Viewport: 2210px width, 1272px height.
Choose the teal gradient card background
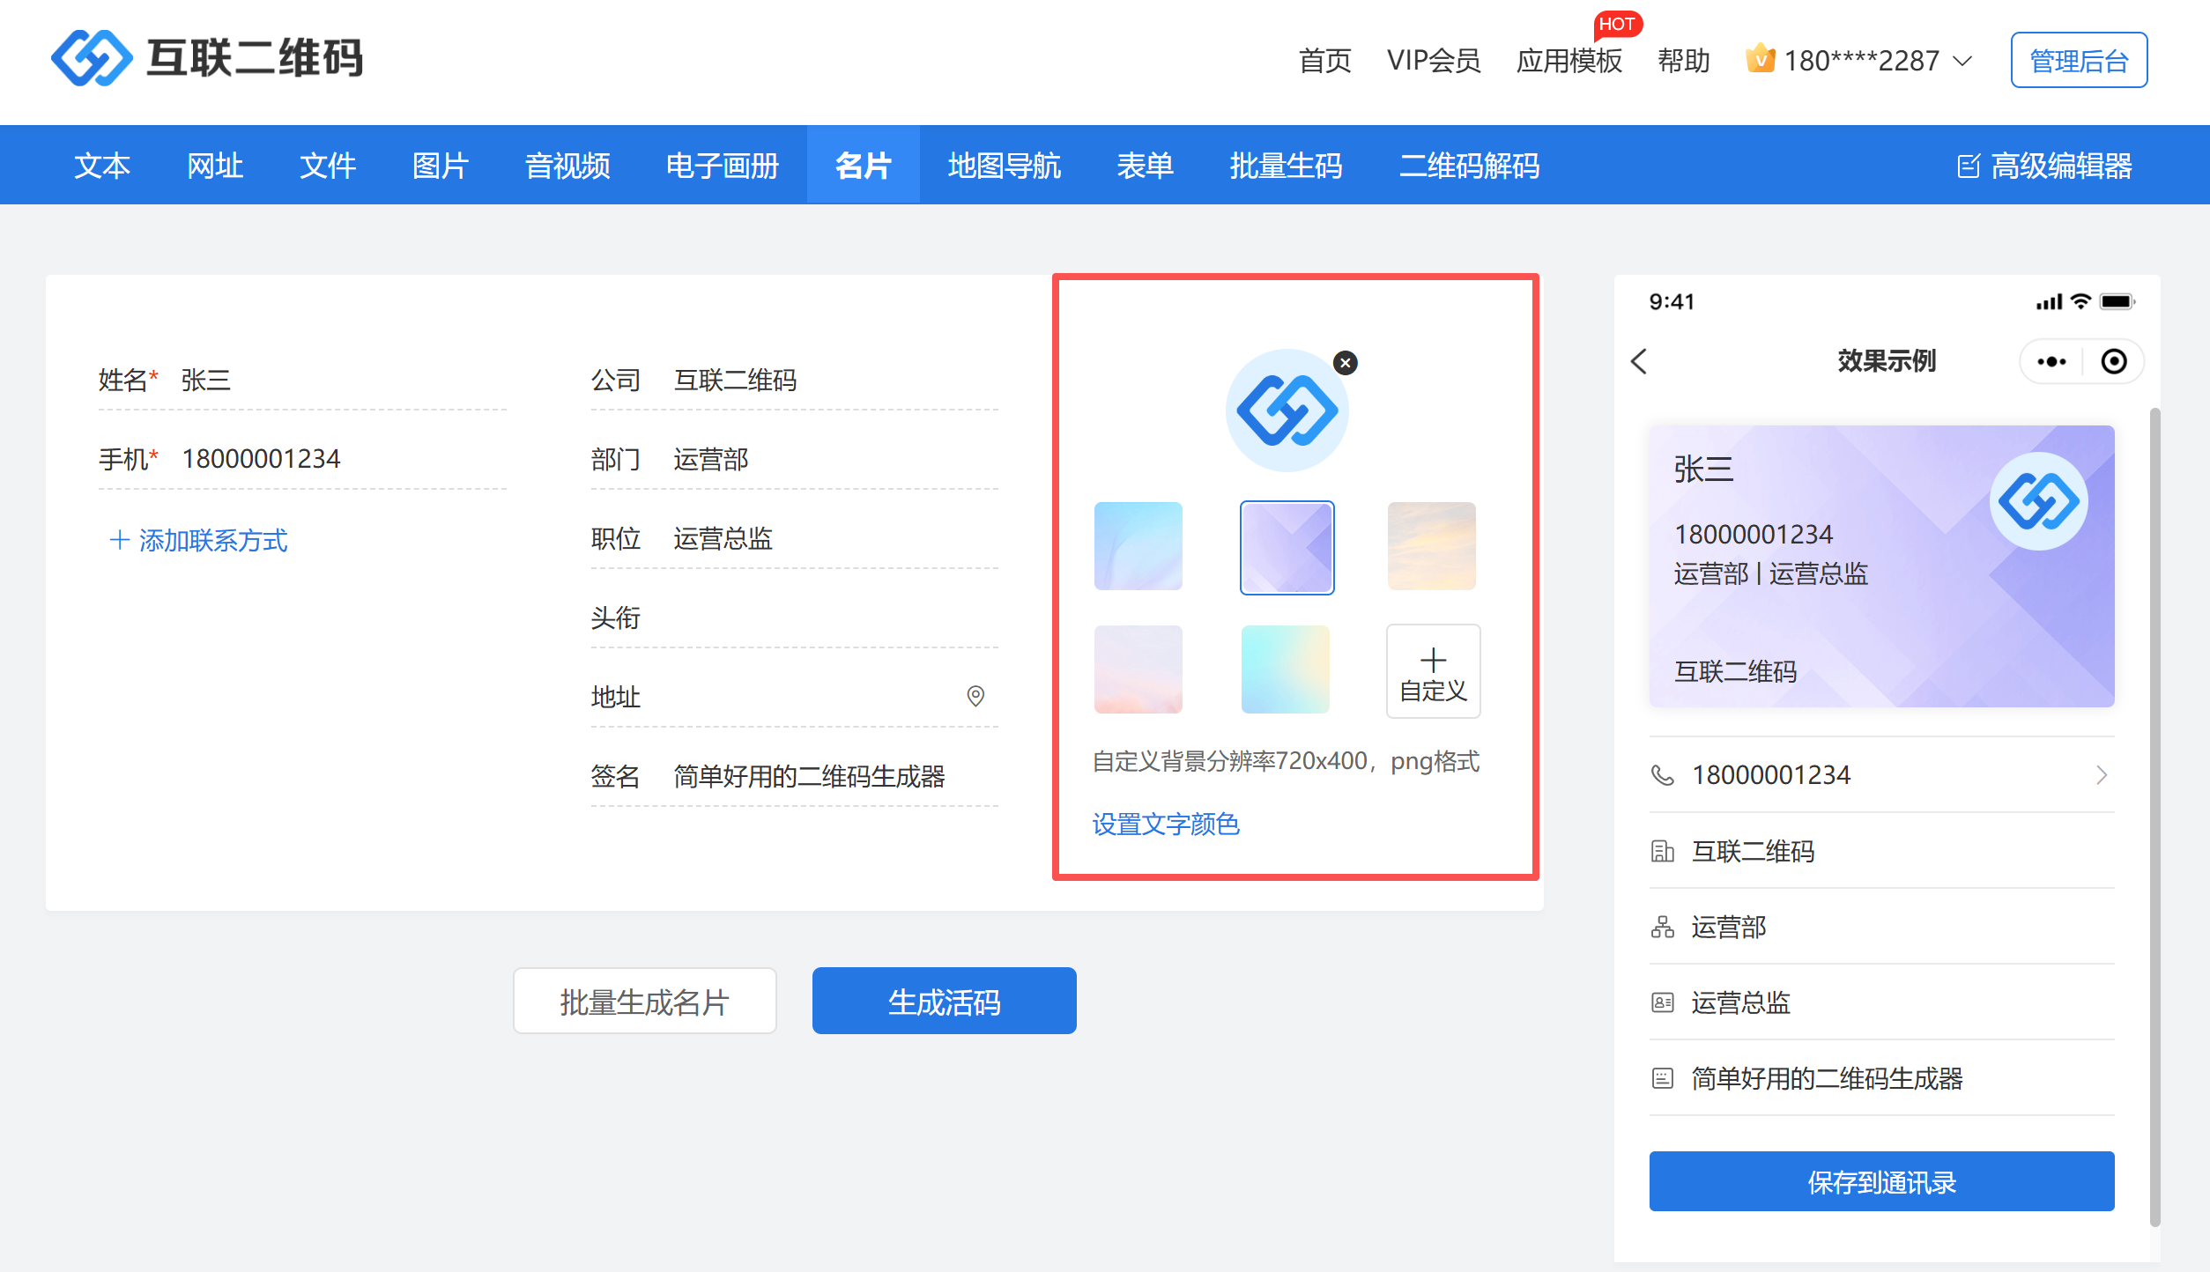[1285, 669]
